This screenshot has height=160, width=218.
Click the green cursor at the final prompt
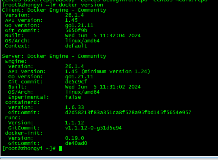coord(60,148)
